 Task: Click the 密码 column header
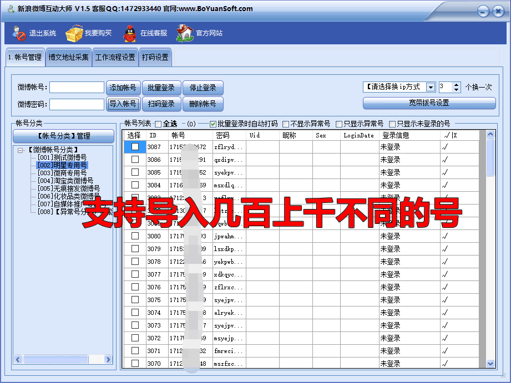230,135
